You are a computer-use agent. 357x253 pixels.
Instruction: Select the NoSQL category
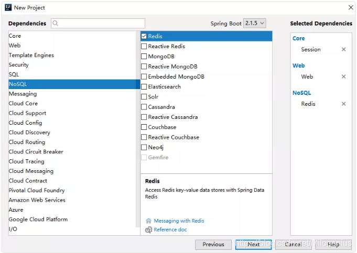pos(74,84)
